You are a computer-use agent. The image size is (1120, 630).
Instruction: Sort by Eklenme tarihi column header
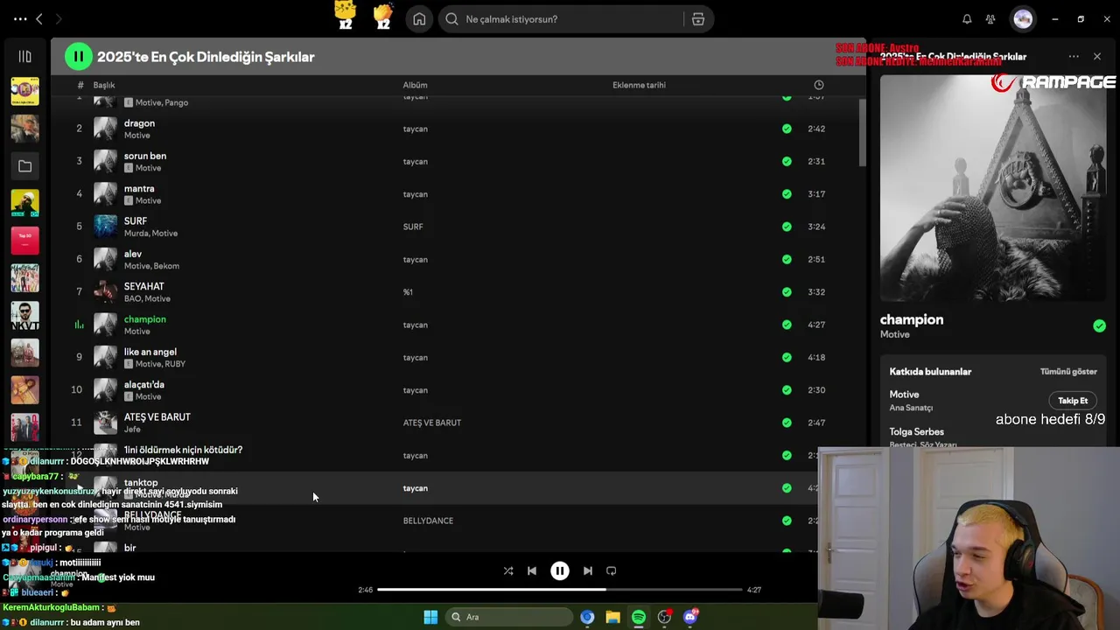(x=639, y=85)
